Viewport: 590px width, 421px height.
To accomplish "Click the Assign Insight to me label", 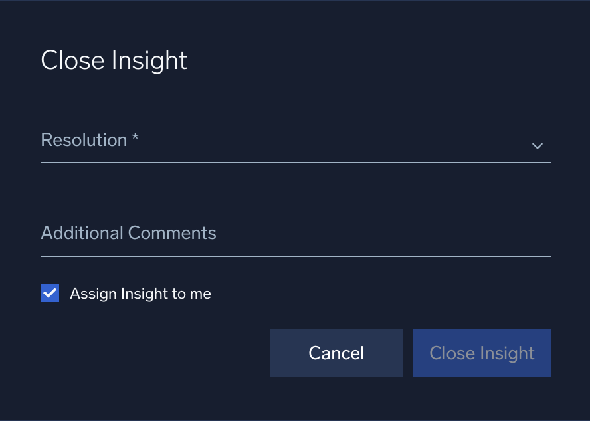I will coord(140,293).
